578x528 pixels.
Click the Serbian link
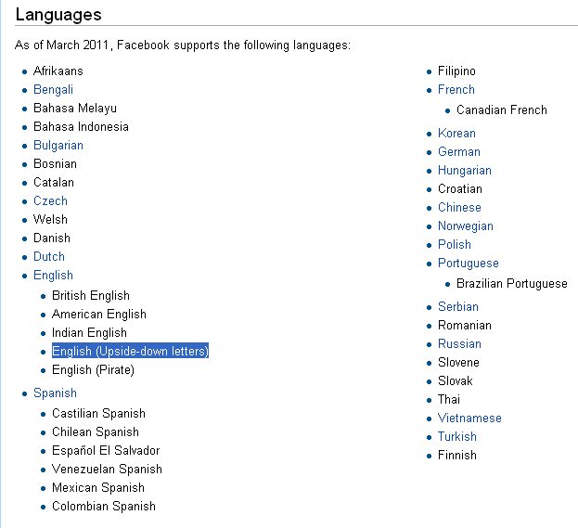pyautogui.click(x=457, y=307)
